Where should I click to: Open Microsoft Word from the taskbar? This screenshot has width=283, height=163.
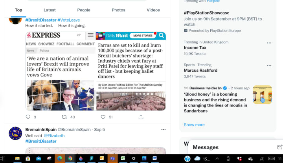(x=155, y=159)
